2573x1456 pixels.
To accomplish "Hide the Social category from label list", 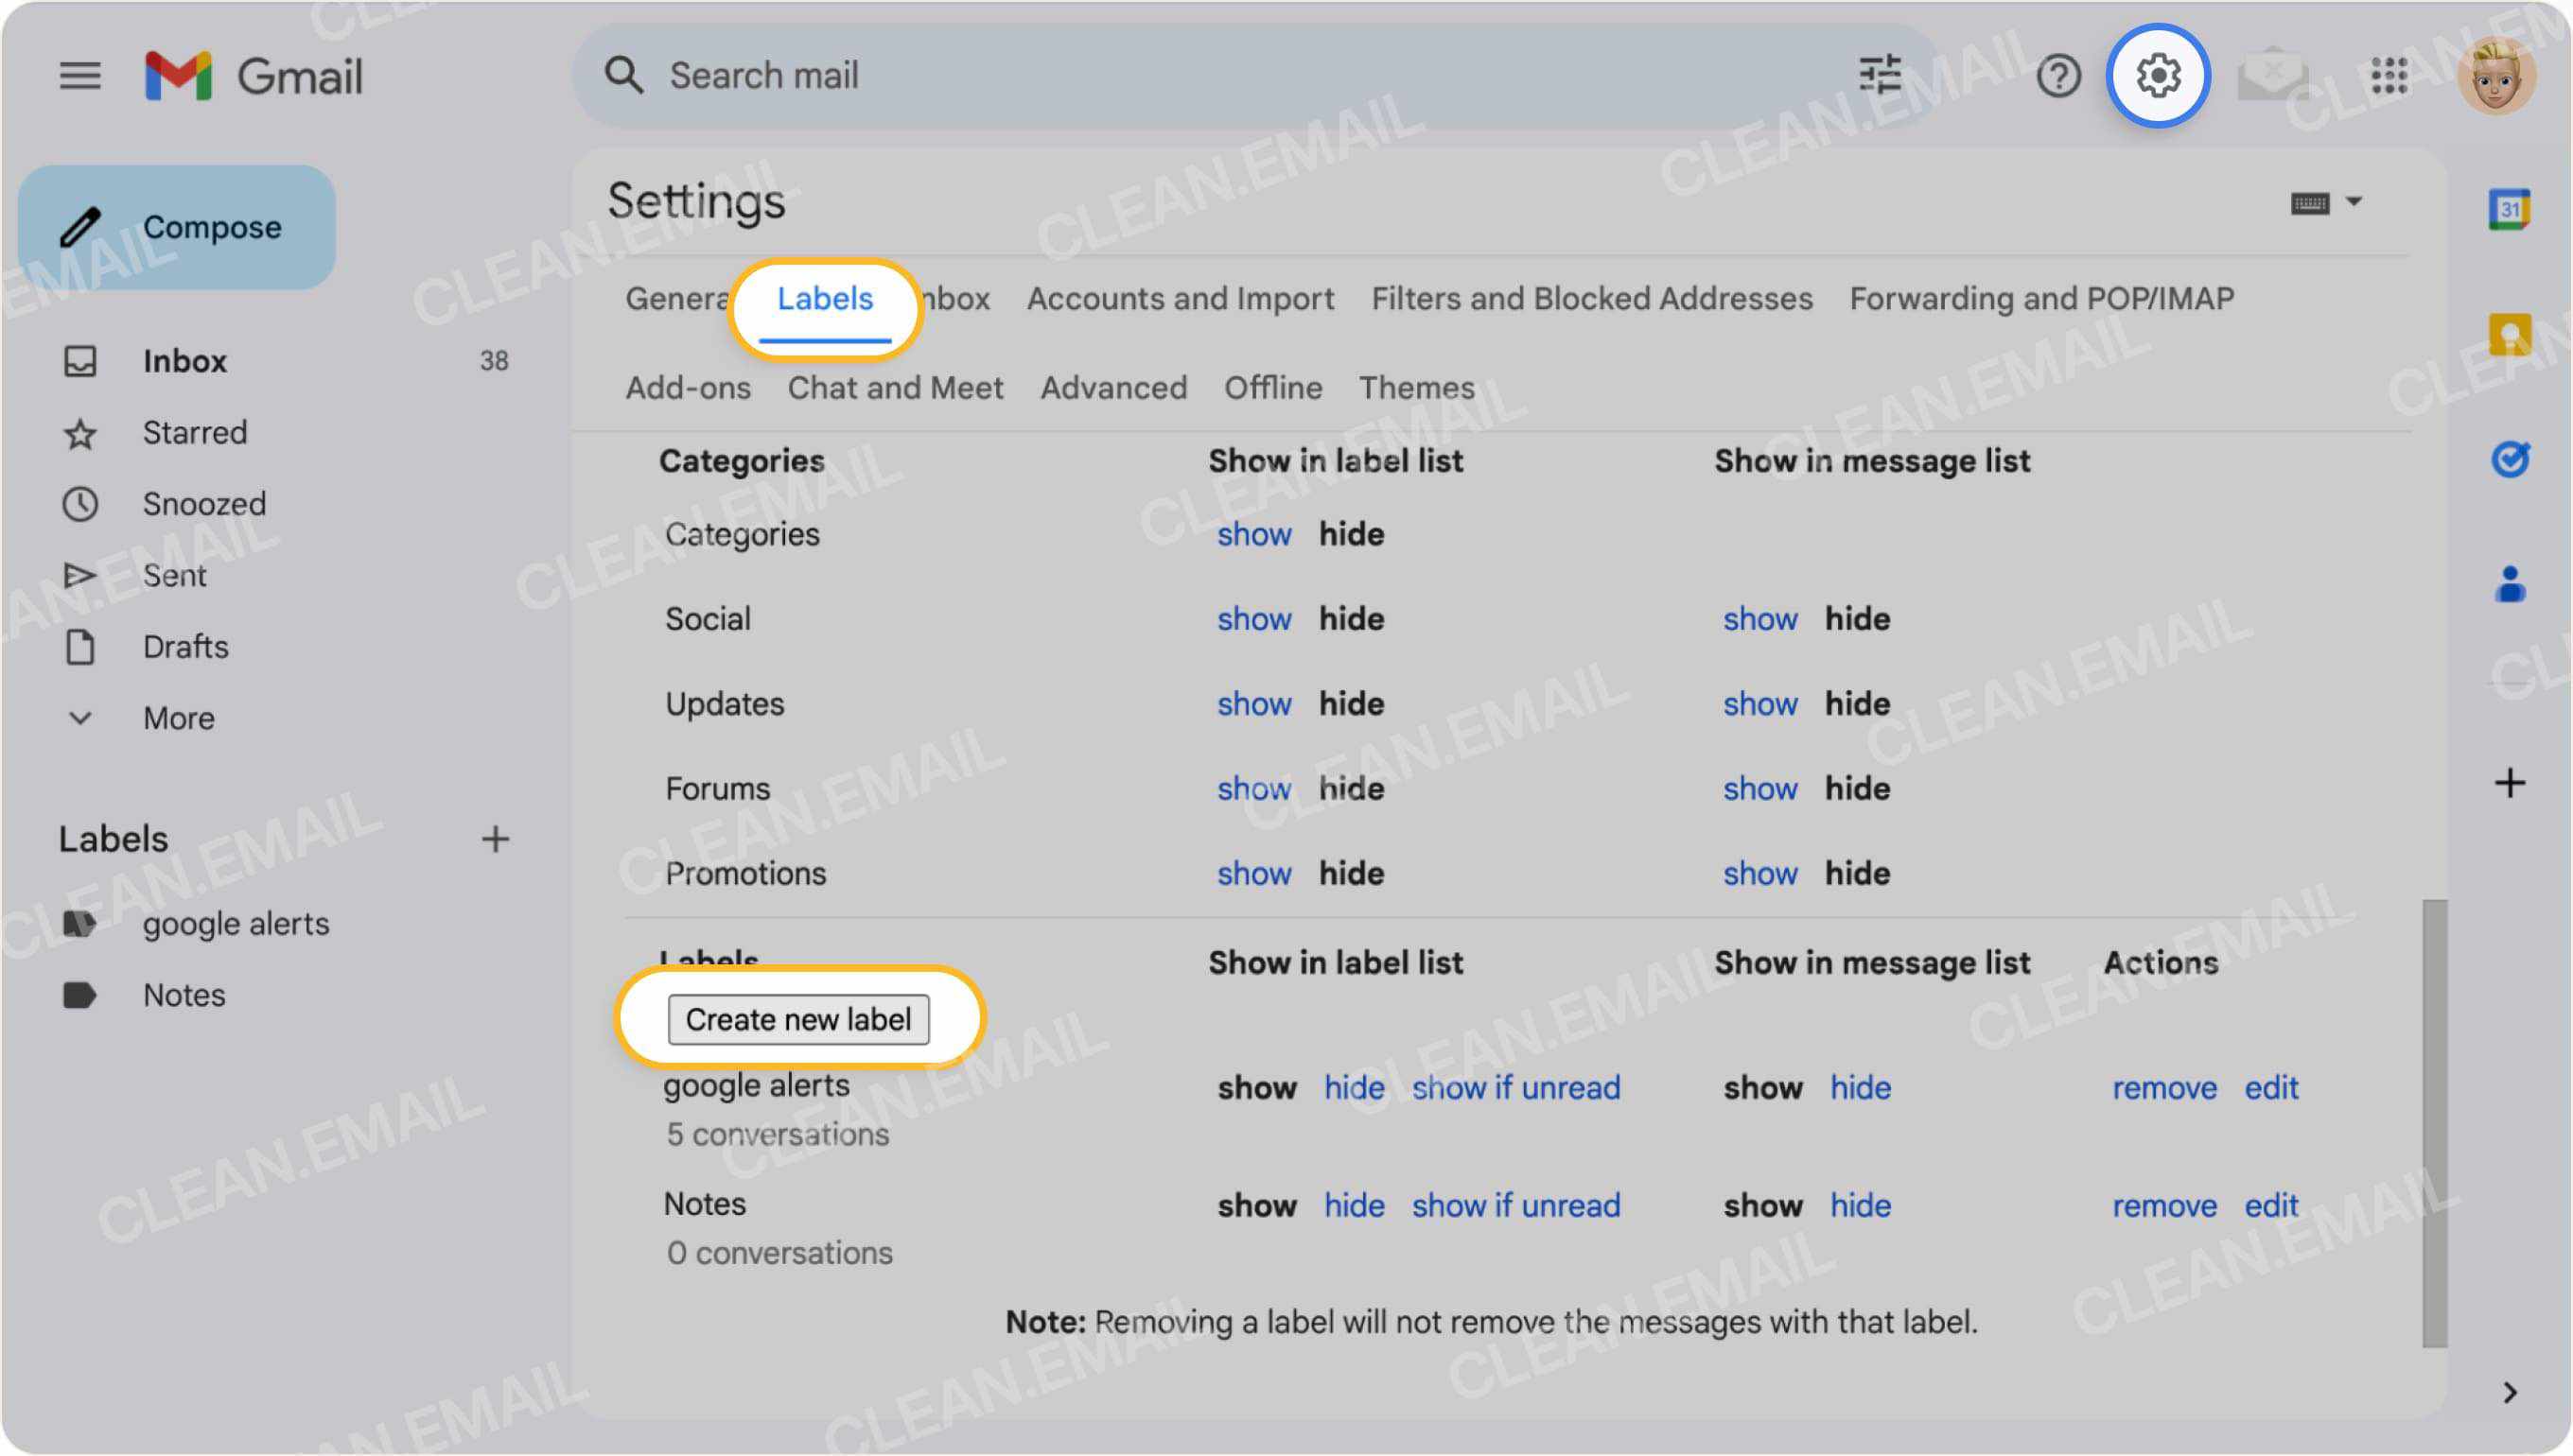I will pyautogui.click(x=1351, y=619).
